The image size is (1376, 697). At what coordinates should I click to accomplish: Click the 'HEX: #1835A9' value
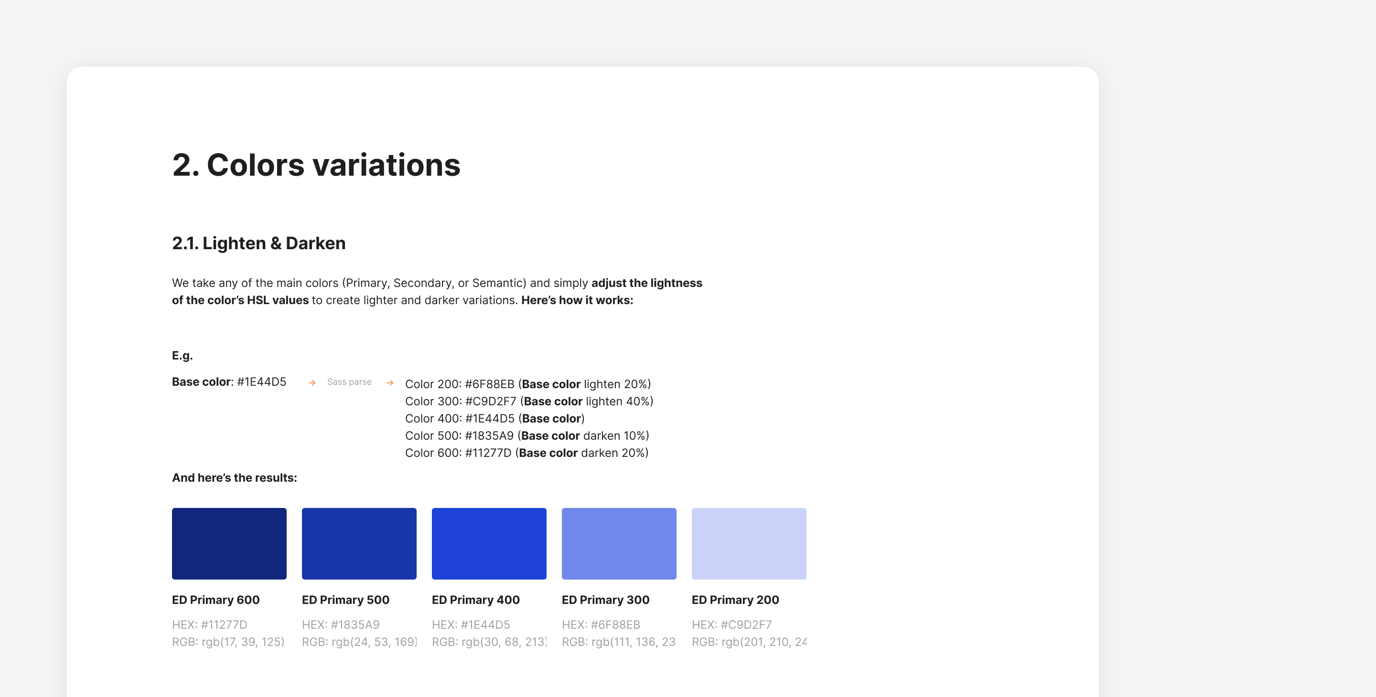(x=341, y=624)
